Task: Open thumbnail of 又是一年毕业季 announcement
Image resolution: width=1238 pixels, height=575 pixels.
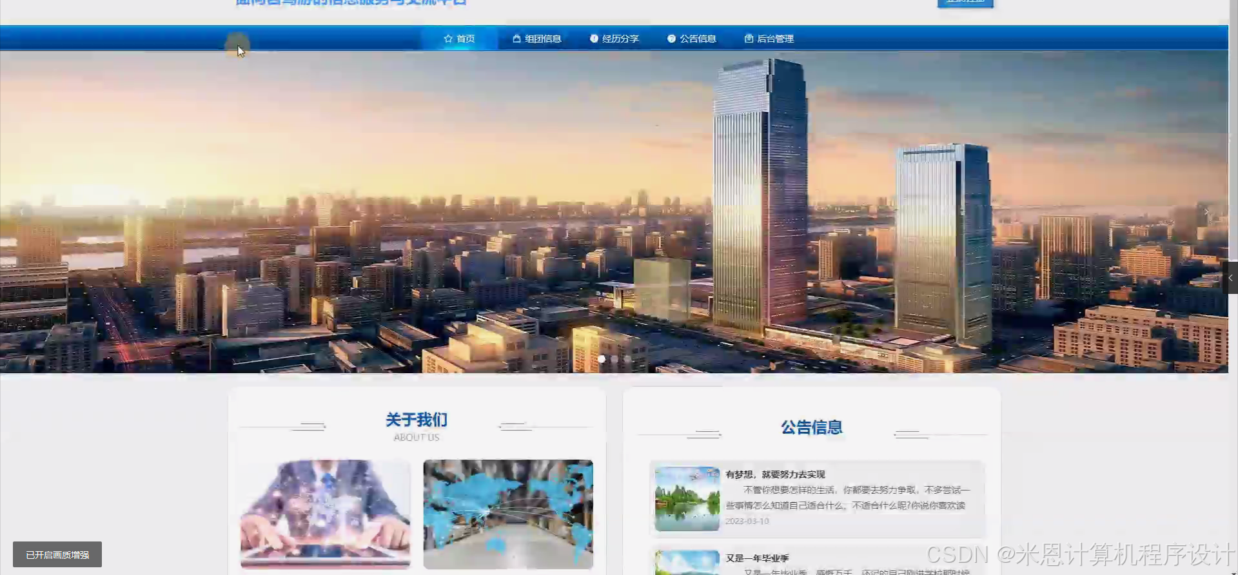Action: pos(687,563)
